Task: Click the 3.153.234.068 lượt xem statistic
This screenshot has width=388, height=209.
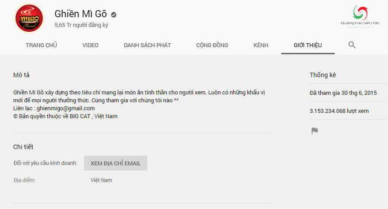Action: [x=339, y=111]
